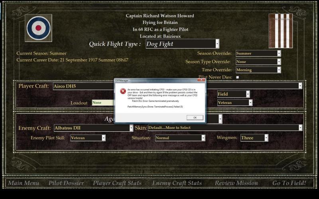Image resolution: width=319 pixels, height=199 pixels.
Task: Click Go To Field! button
Action: coord(289,183)
